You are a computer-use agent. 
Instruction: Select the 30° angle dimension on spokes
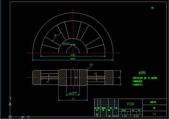click(55, 35)
